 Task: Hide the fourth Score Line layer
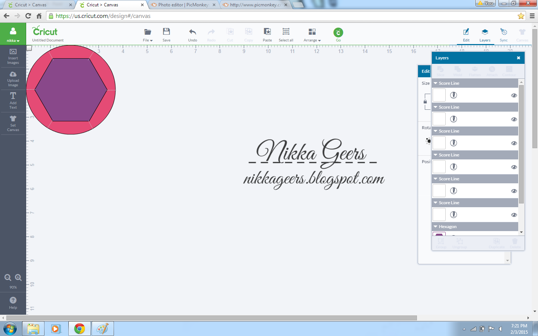[x=514, y=167]
